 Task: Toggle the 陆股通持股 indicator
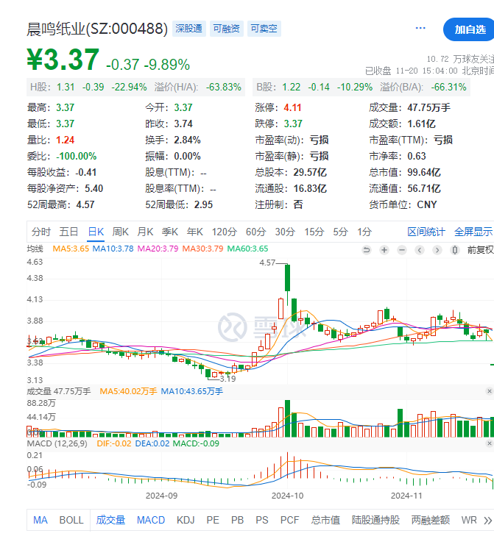pyautogui.click(x=375, y=521)
